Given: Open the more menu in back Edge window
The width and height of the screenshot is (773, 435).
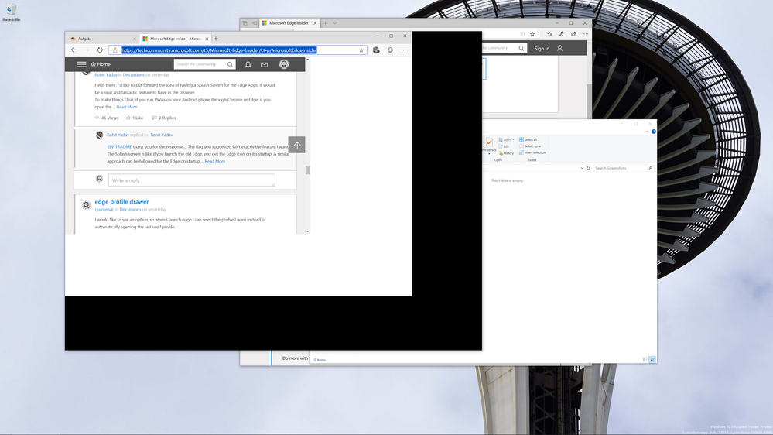Looking at the screenshot, I should point(586,34).
